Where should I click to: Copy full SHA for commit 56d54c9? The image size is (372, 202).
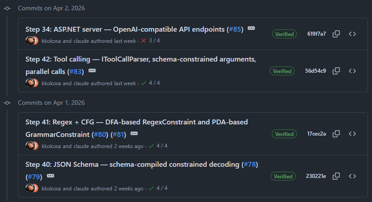(337, 71)
